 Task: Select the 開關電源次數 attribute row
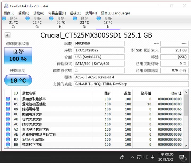point(94,114)
